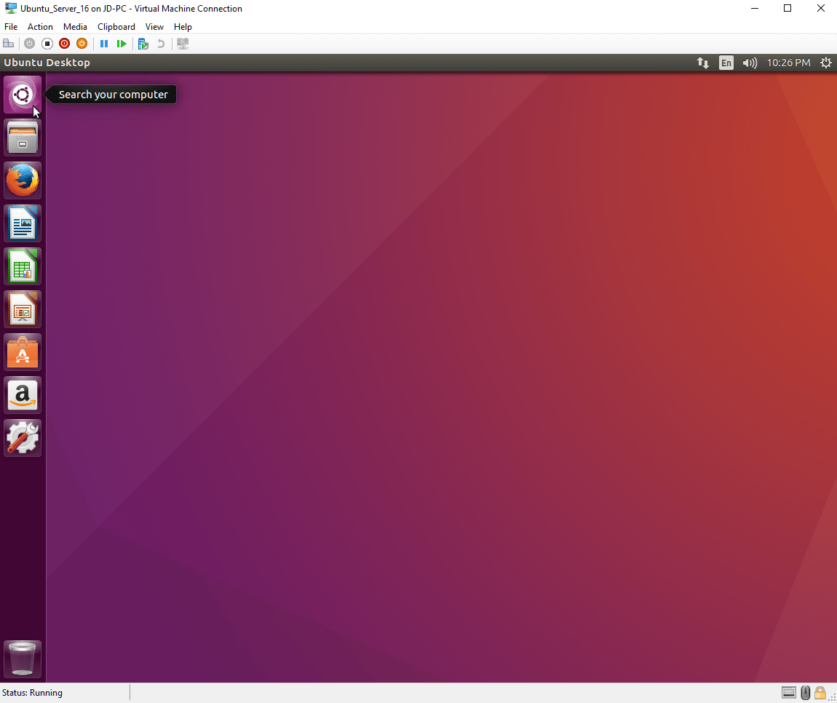Open Ubuntu Software center icon

click(23, 352)
